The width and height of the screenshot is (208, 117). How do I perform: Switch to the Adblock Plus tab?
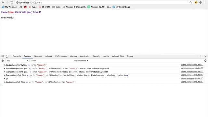pyautogui.click(x=118, y=56)
